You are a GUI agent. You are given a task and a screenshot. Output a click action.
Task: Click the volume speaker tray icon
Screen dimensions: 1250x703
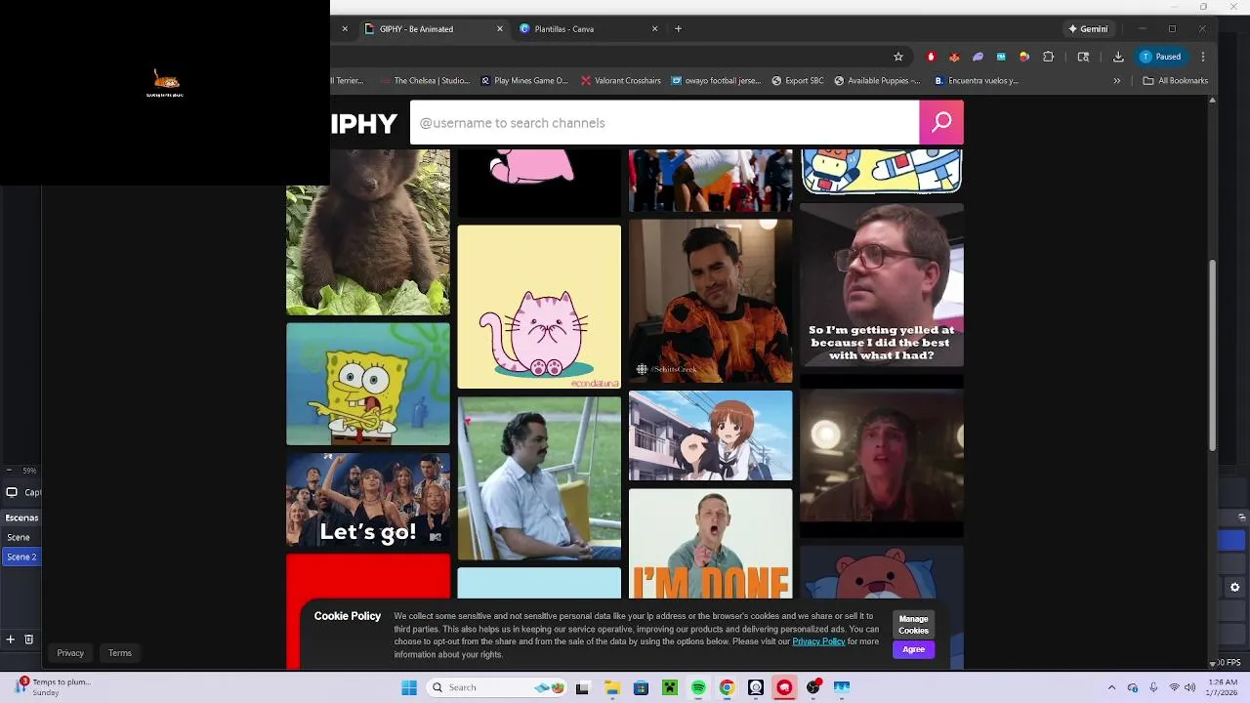(1189, 687)
